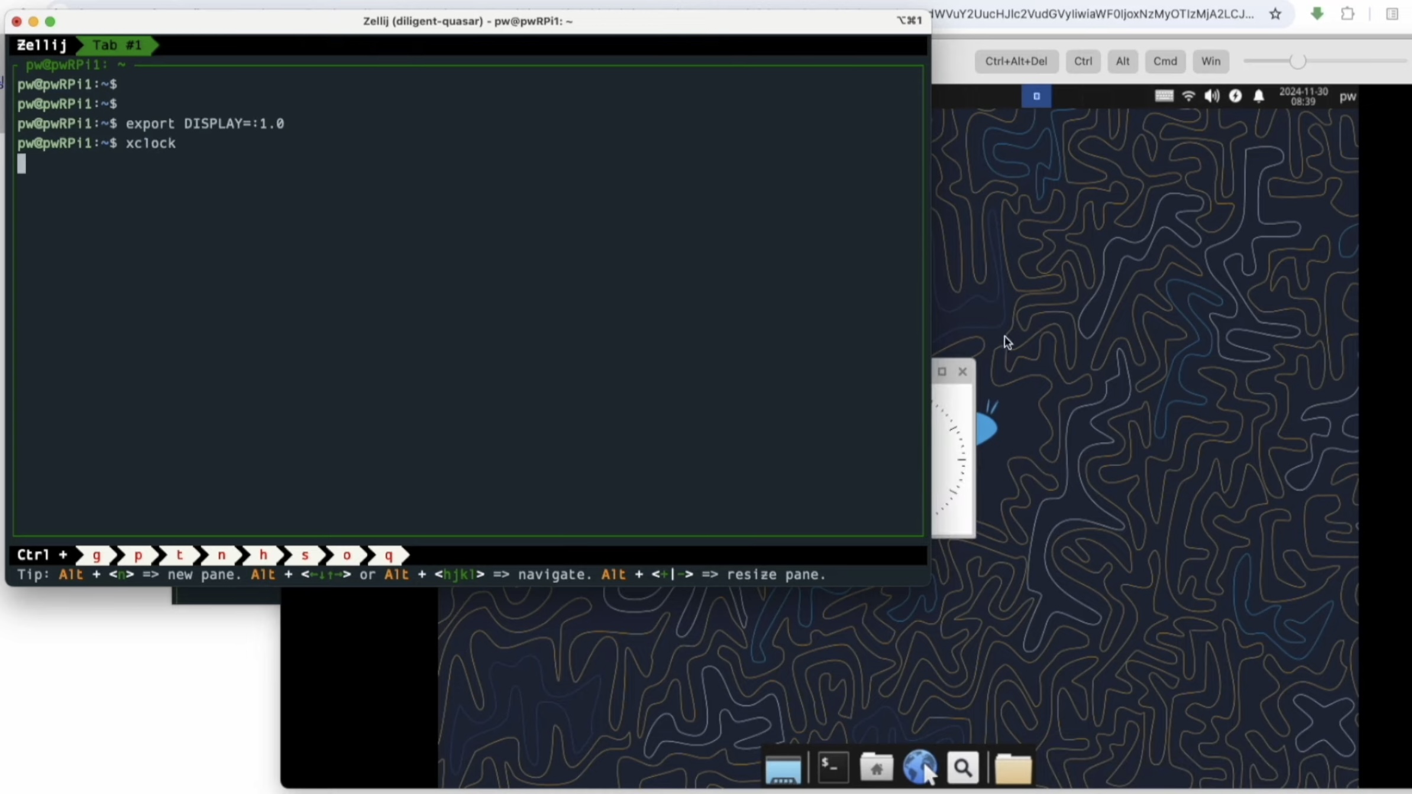The image size is (1412, 794).
Task: Open the home folder dock icon
Action: [876, 768]
